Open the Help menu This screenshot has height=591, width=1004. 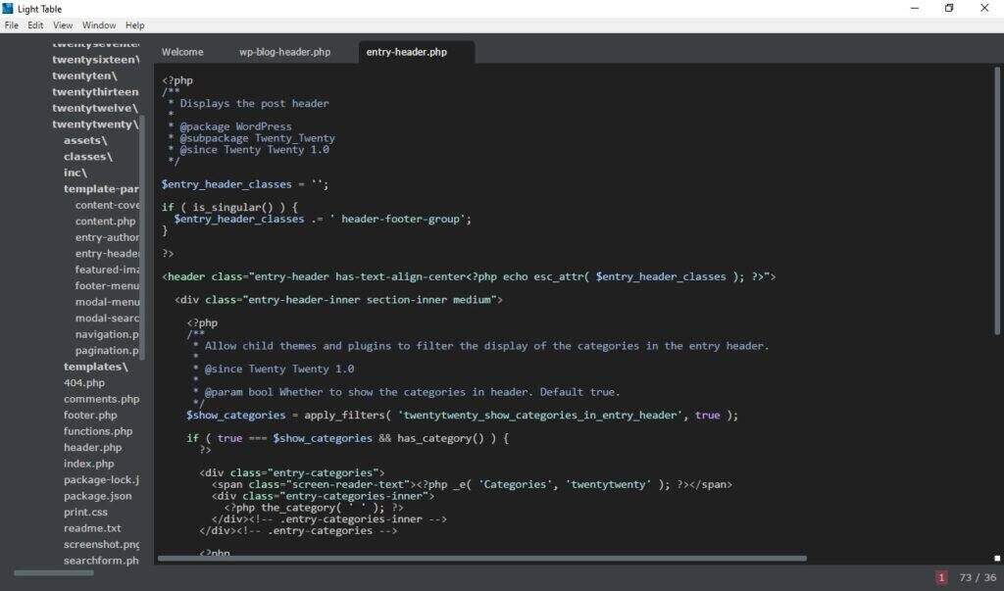(x=135, y=25)
